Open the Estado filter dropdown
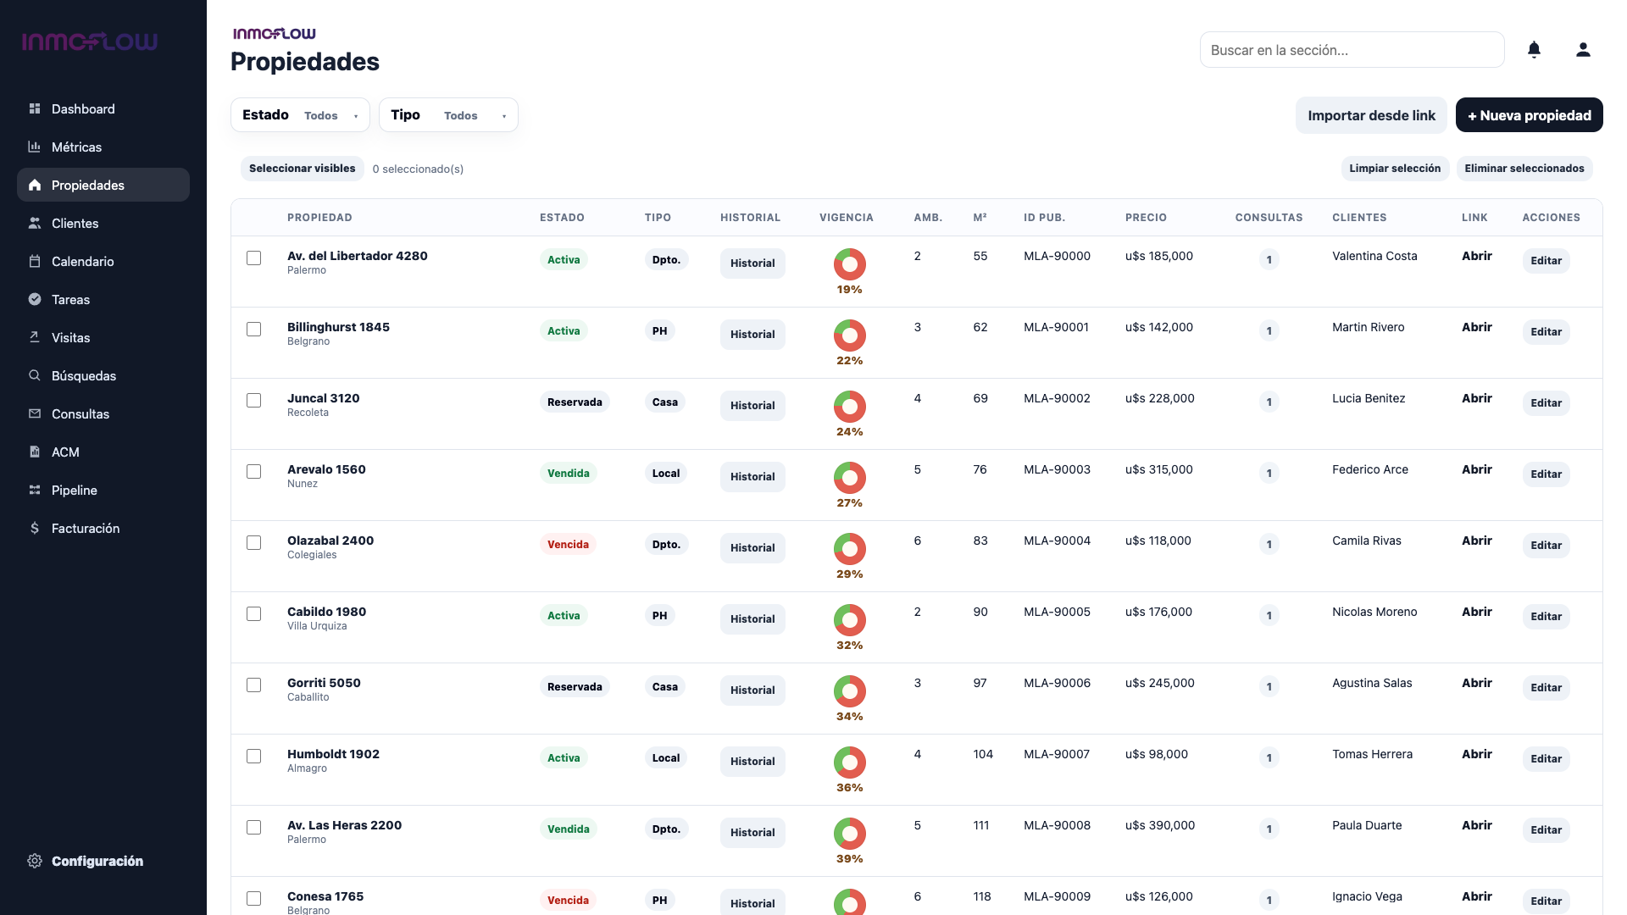 pyautogui.click(x=300, y=115)
